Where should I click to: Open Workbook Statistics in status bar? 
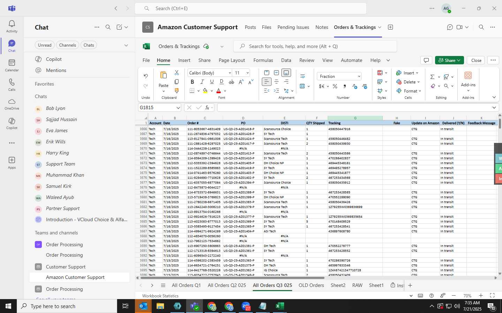pyautogui.click(x=160, y=296)
